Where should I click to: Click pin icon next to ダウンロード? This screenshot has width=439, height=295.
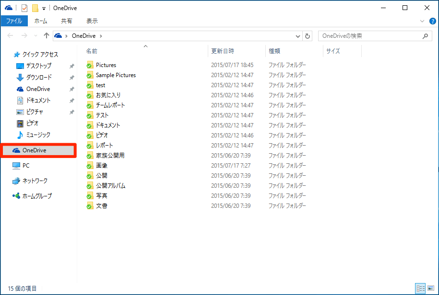point(72,78)
